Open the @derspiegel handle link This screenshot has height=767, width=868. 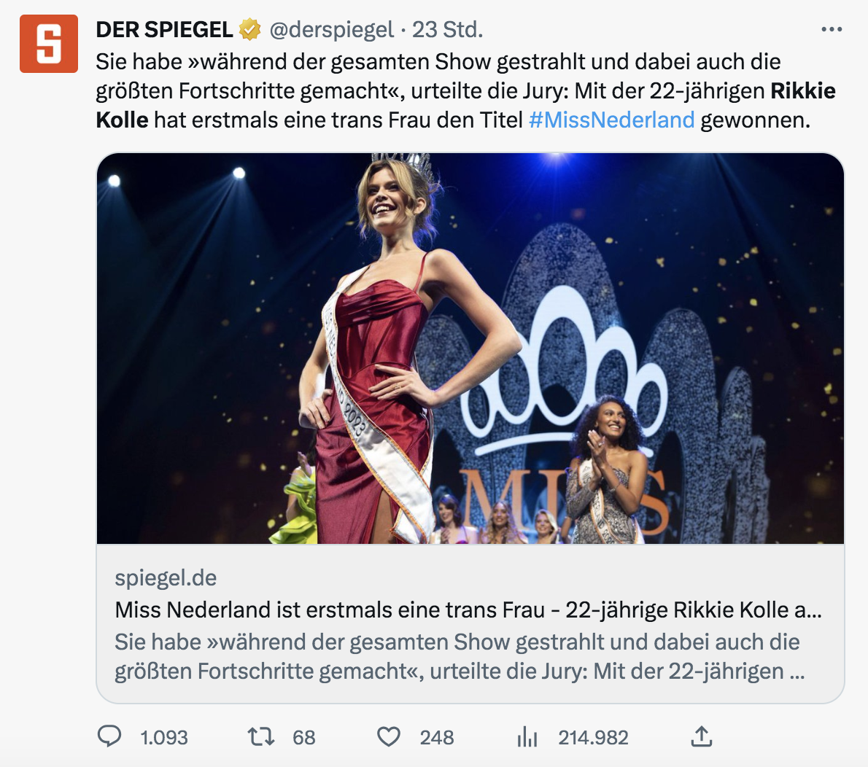pyautogui.click(x=332, y=30)
